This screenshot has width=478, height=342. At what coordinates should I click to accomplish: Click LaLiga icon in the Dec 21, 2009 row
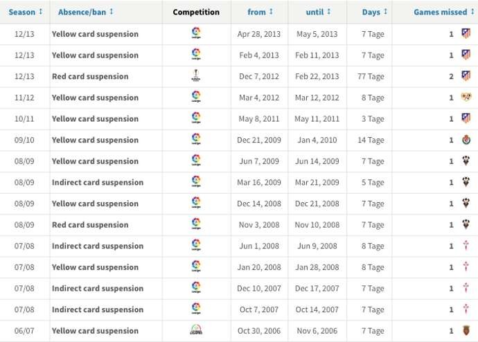tap(196, 140)
